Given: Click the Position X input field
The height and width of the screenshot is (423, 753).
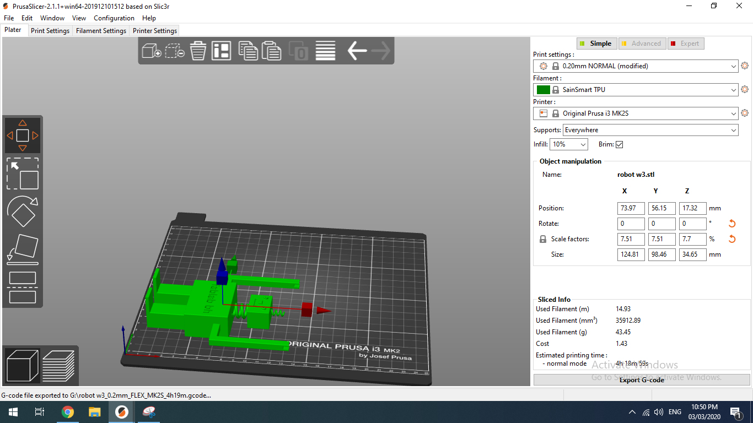Looking at the screenshot, I should tap(631, 208).
